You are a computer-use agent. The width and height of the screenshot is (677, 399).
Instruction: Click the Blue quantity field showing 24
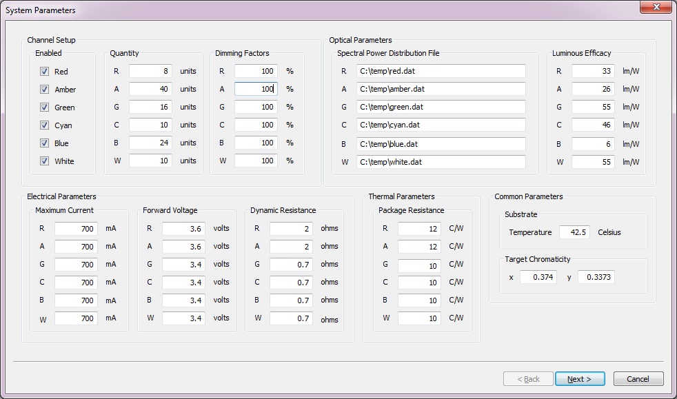point(150,143)
